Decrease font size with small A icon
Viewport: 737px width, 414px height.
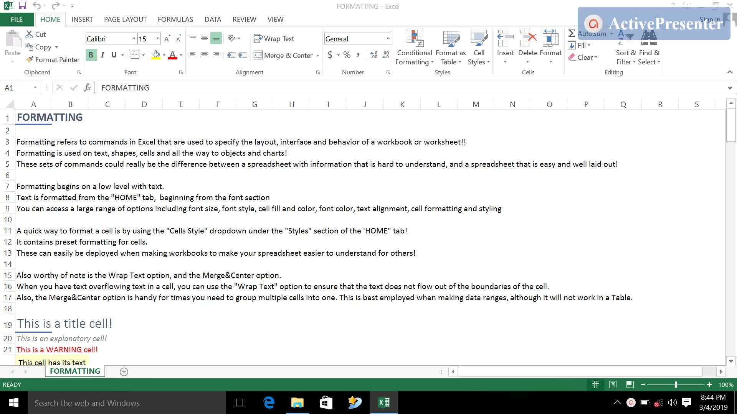[x=178, y=39]
